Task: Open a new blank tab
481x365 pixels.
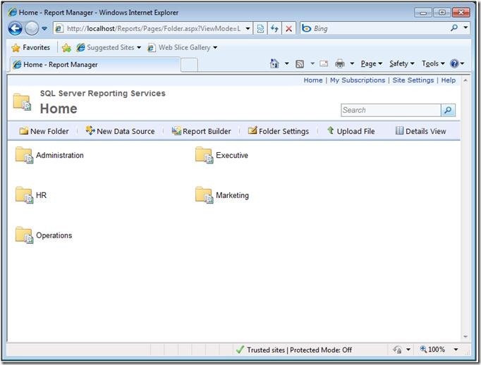Action: pos(189,65)
